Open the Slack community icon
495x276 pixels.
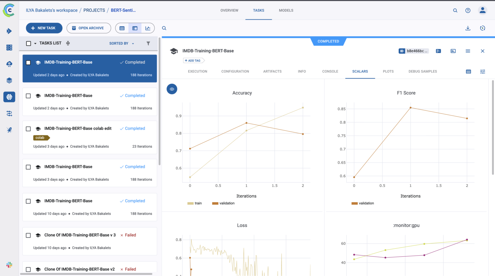pyautogui.click(x=9, y=265)
